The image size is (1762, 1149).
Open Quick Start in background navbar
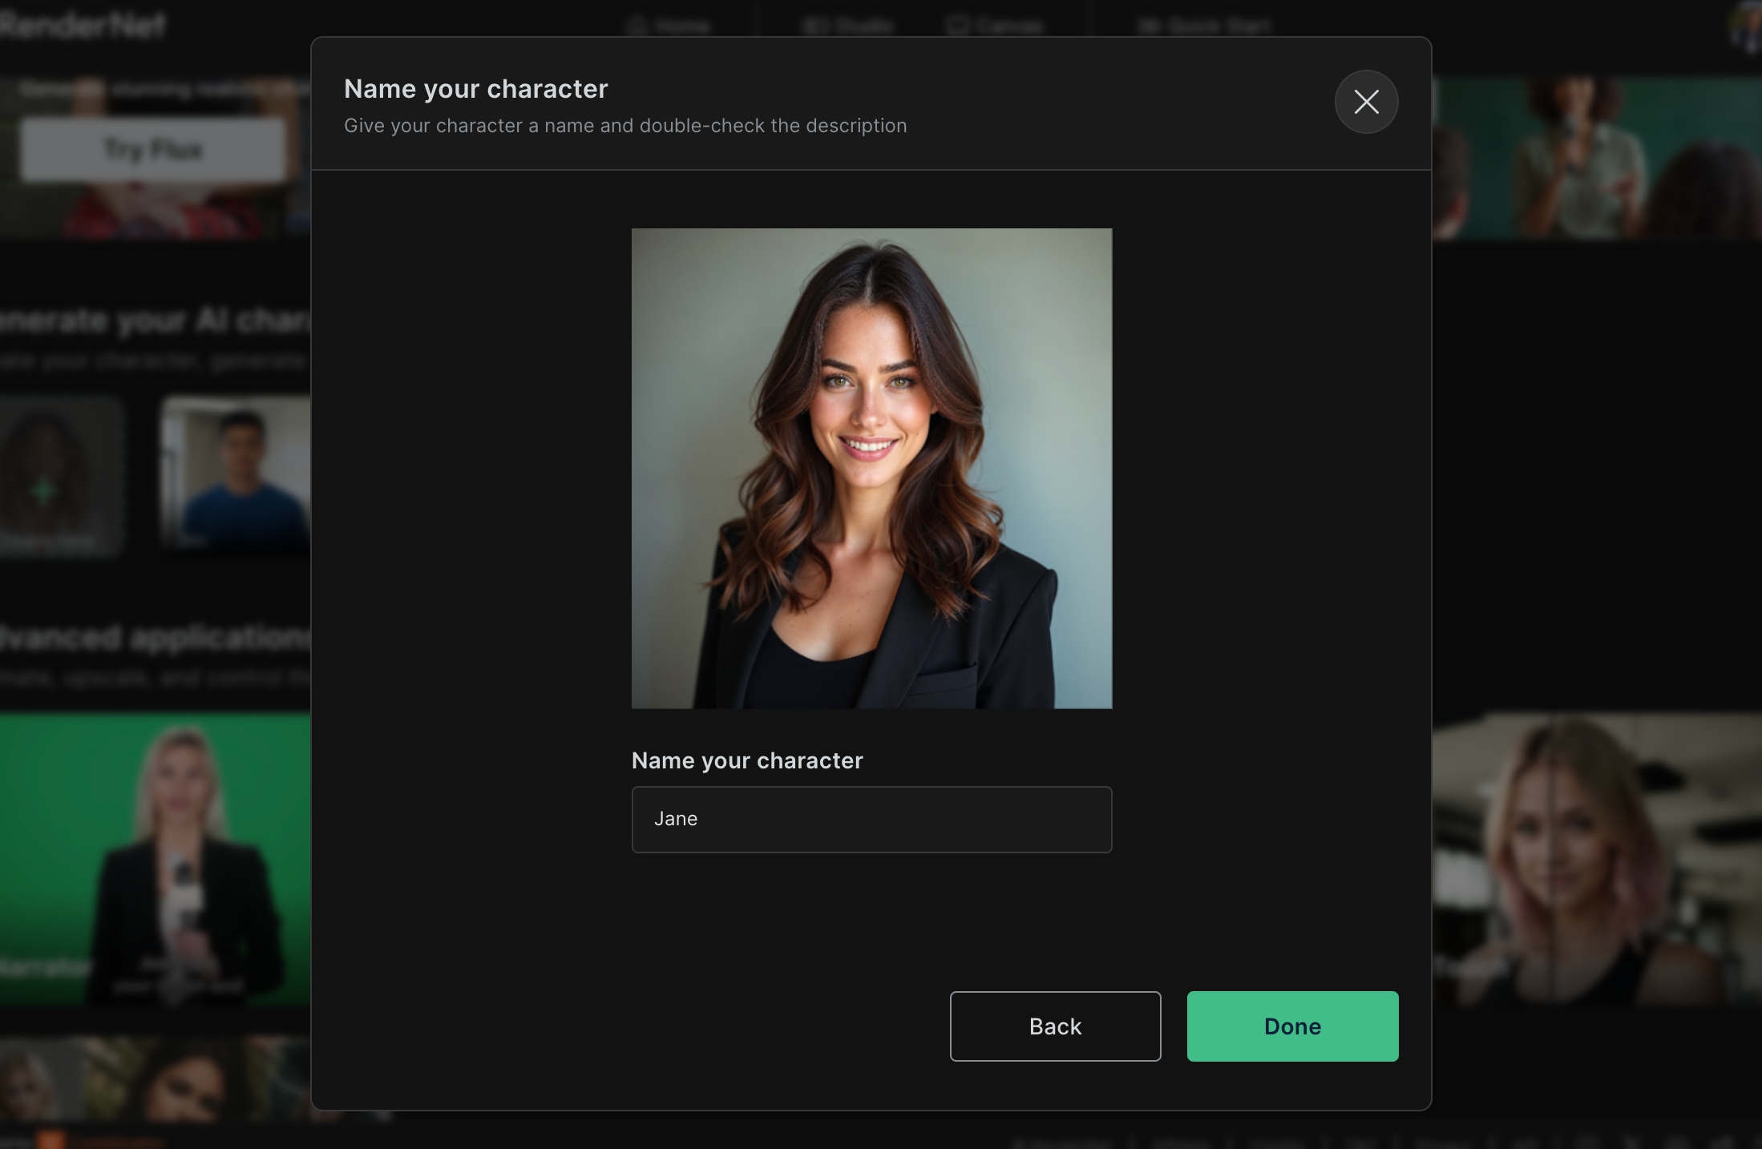(x=1204, y=26)
